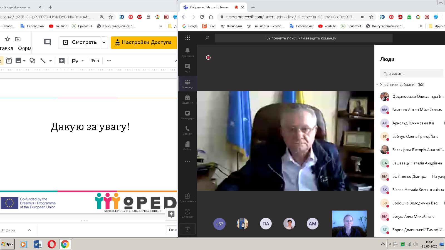
Task: Open the Teams Activity bell icon
Action: point(187,52)
